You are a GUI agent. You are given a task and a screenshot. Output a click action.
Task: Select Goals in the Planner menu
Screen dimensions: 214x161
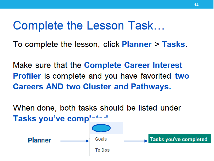pyautogui.click(x=101, y=139)
